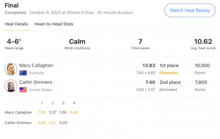This screenshot has width=220, height=139.
Task: Click Macy Callaghan's 7.00 first wave score
Action: click(x=42, y=112)
